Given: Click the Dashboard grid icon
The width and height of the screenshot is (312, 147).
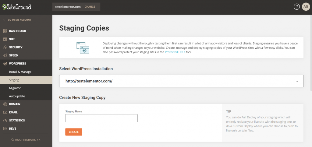Looking at the screenshot, I should [5, 31].
